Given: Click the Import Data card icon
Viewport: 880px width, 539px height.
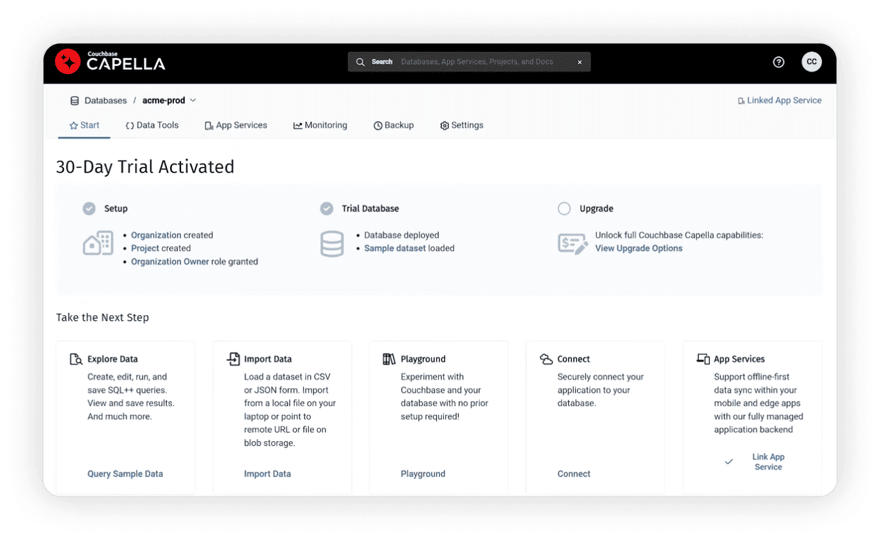Looking at the screenshot, I should point(233,359).
